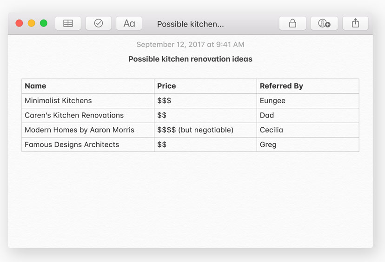Image resolution: width=385 pixels, height=262 pixels.
Task: Zoom window with the green button
Action: tap(44, 23)
